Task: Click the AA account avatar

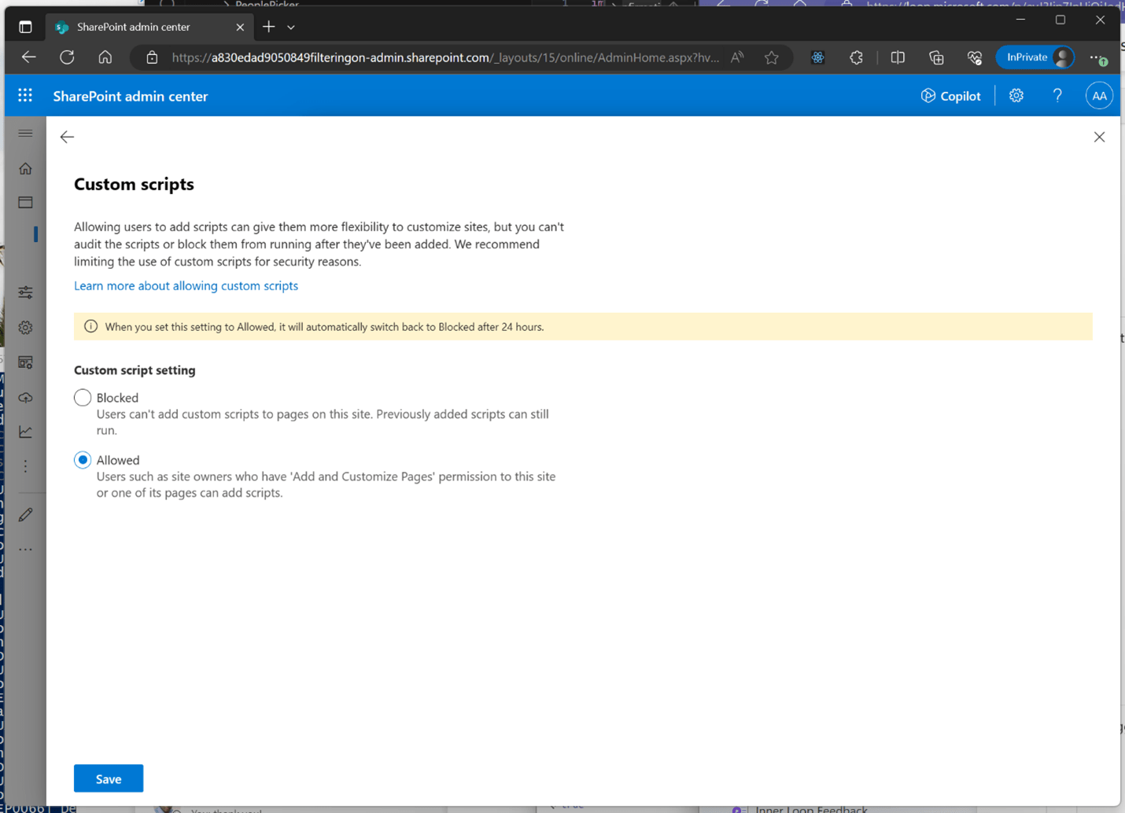Action: click(1099, 96)
